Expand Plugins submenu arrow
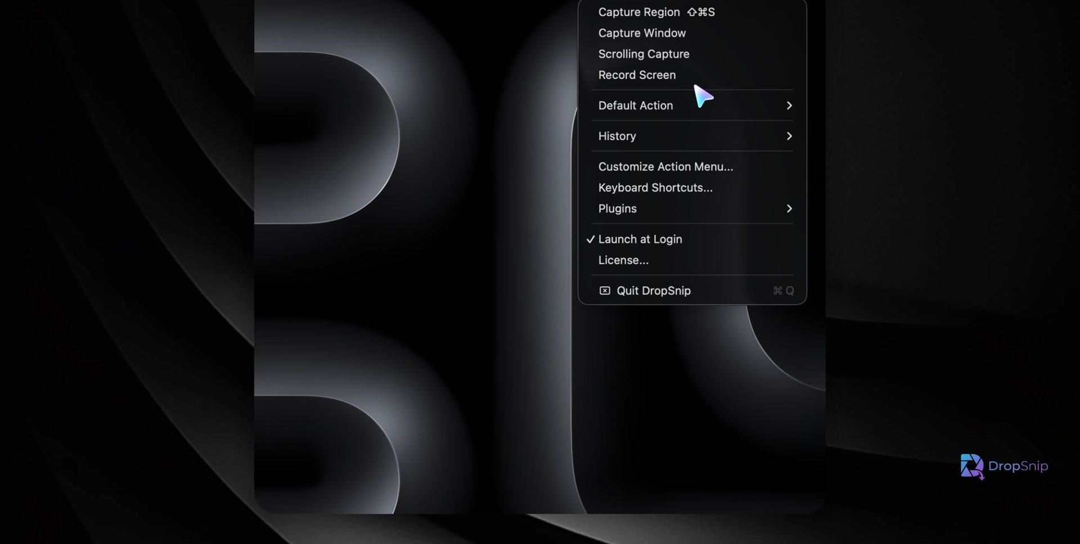This screenshot has height=544, width=1080. click(789, 208)
